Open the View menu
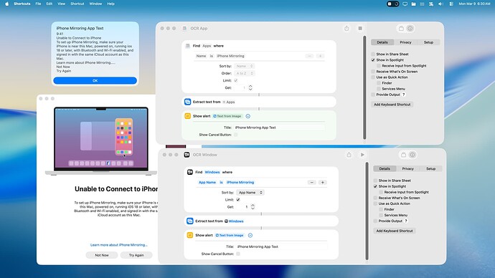This screenshot has width=495, height=278. click(x=61, y=4)
